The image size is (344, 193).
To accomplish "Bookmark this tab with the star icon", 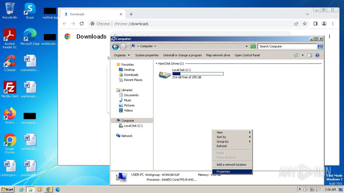I will (x=305, y=24).
